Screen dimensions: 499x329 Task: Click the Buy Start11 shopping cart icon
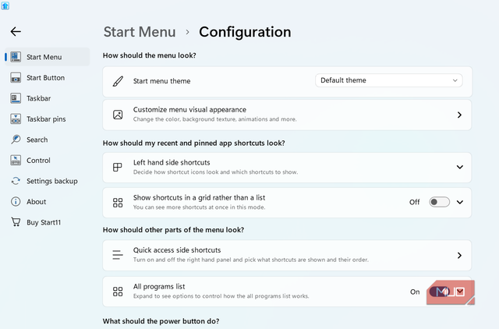pos(16,221)
